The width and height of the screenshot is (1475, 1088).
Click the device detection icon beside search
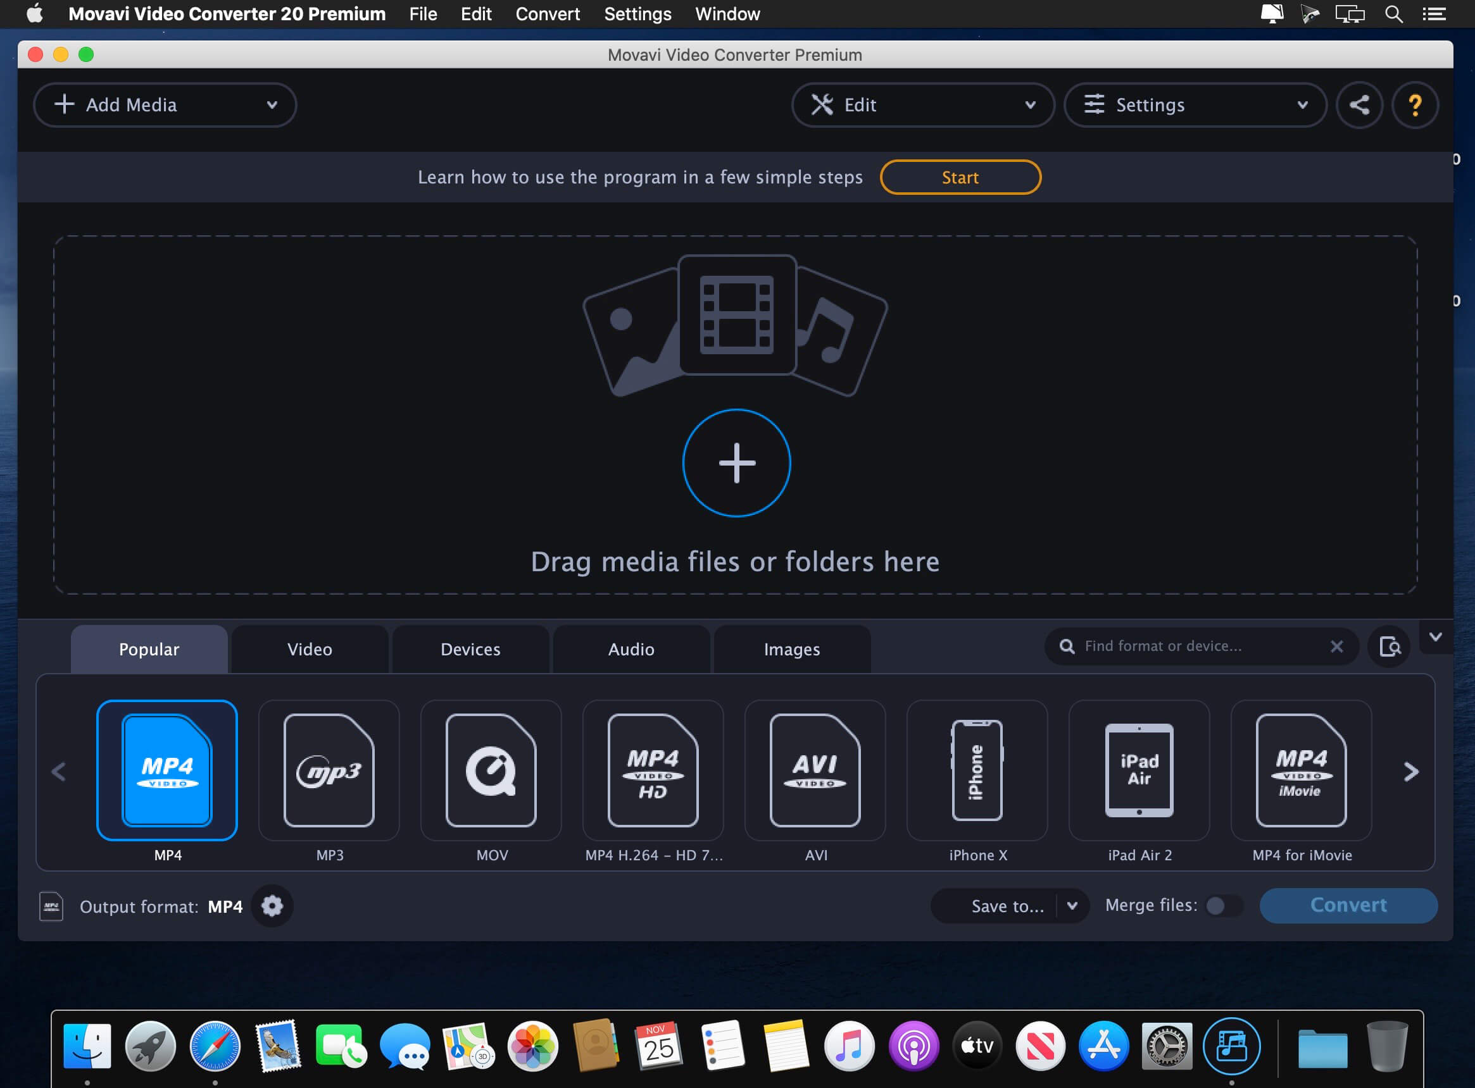[x=1390, y=647]
